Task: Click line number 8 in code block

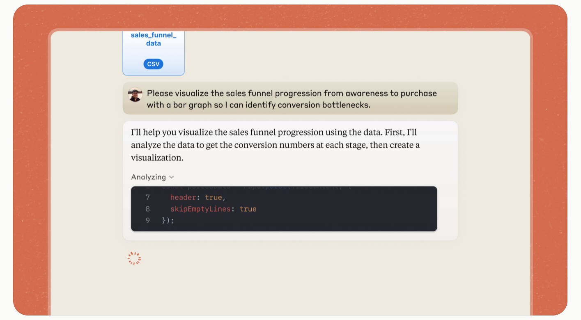Action: (x=147, y=209)
